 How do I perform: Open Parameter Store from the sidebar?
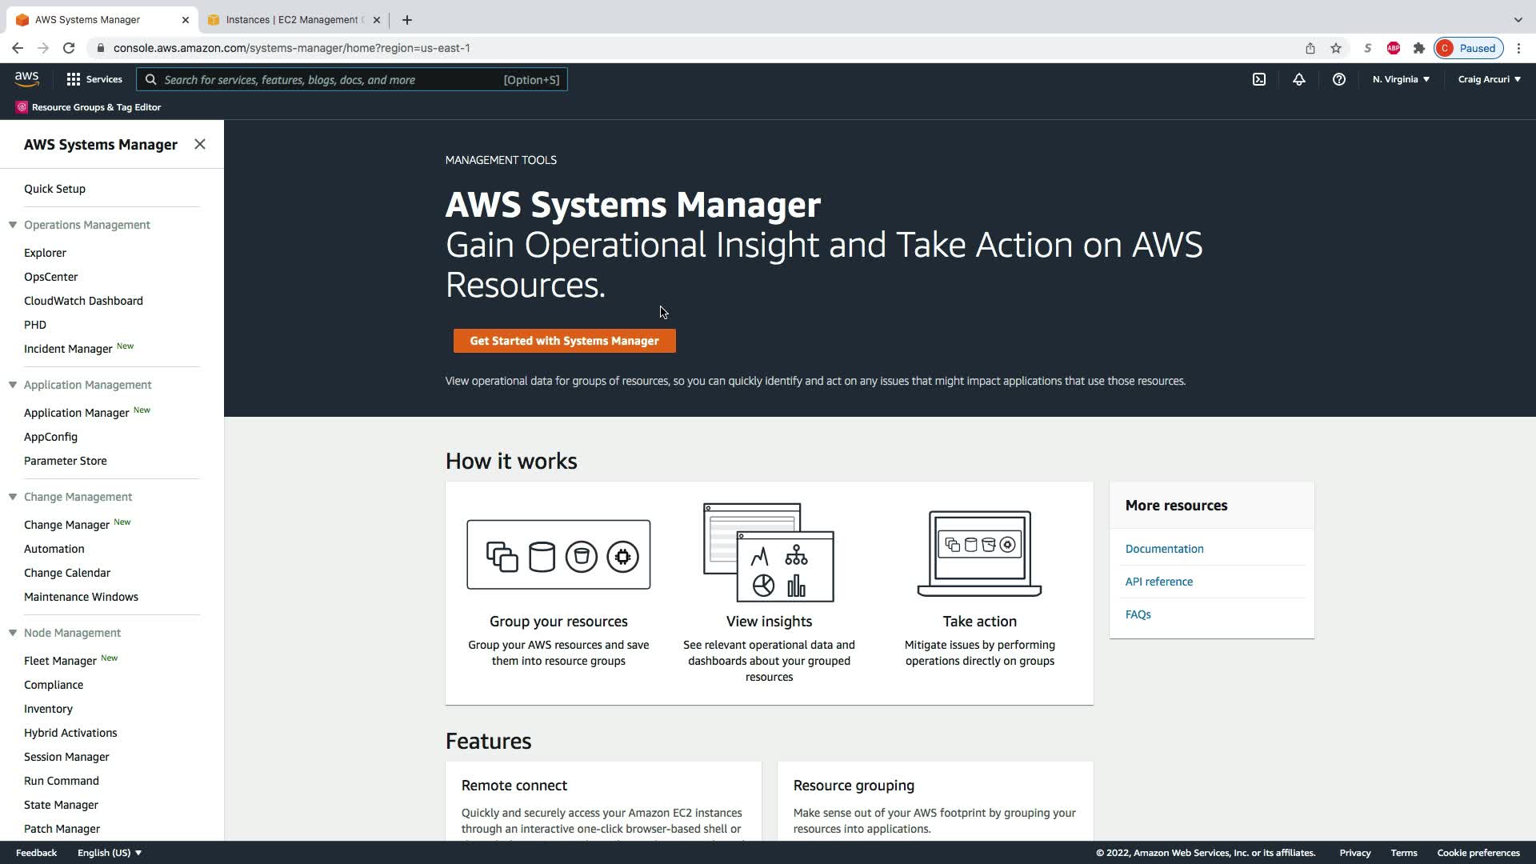coord(66,461)
